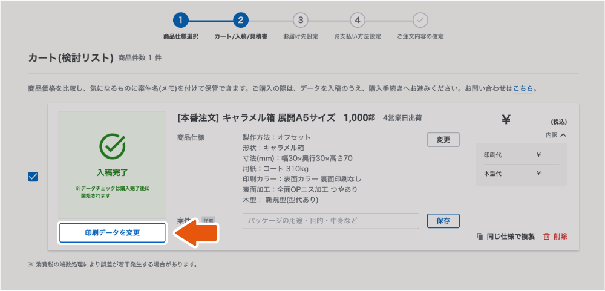Click the product title キャラメル箱 展開A5サイズ
The width and height of the screenshot is (605, 291).
[279, 118]
